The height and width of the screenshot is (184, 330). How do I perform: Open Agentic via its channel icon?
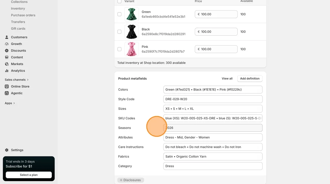coord(7,93)
